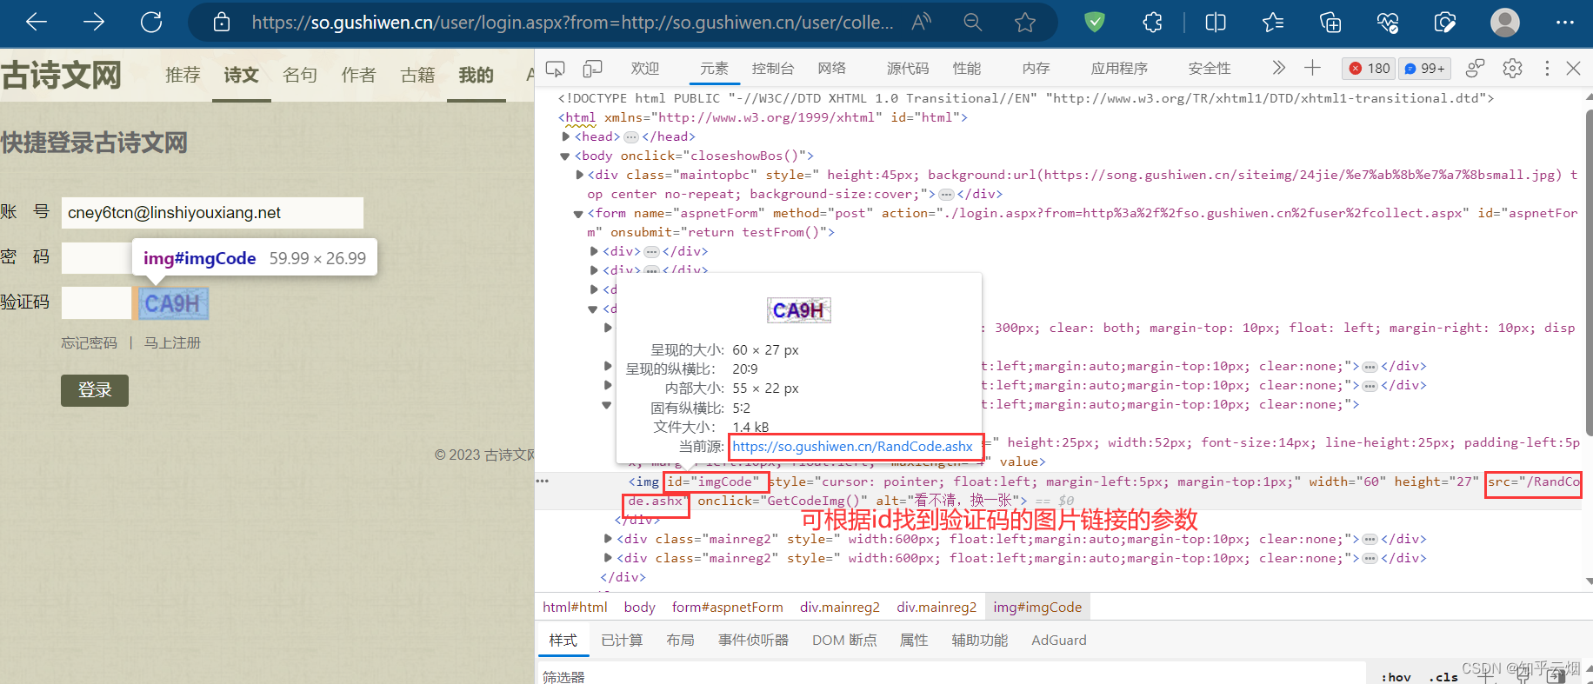Click the 验证码 input field

[97, 303]
